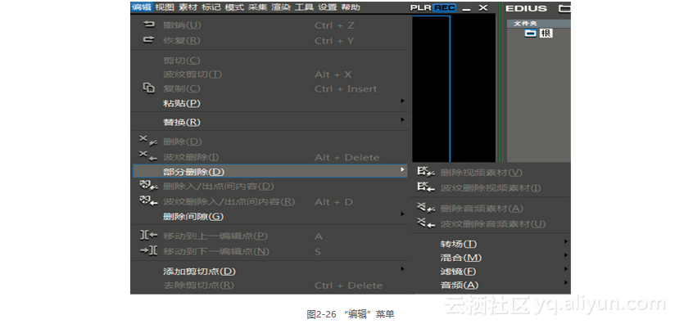Open the 渲染 menu
675x324 pixels.
tap(281, 7)
